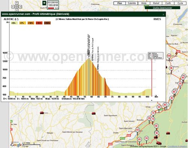Image resolution: width=188 pixels, height=148 pixels.
Task: Close the Profil Altimétrique panel
Action: pos(163,15)
